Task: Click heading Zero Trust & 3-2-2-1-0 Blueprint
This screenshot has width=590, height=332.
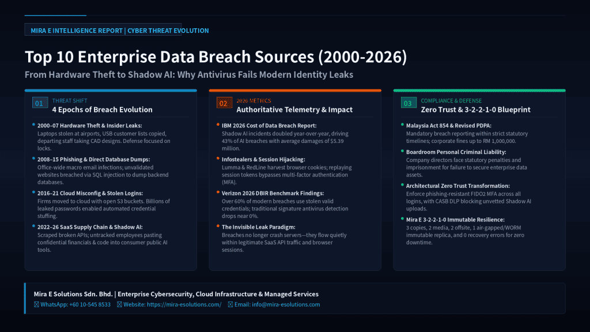Action: pos(475,110)
